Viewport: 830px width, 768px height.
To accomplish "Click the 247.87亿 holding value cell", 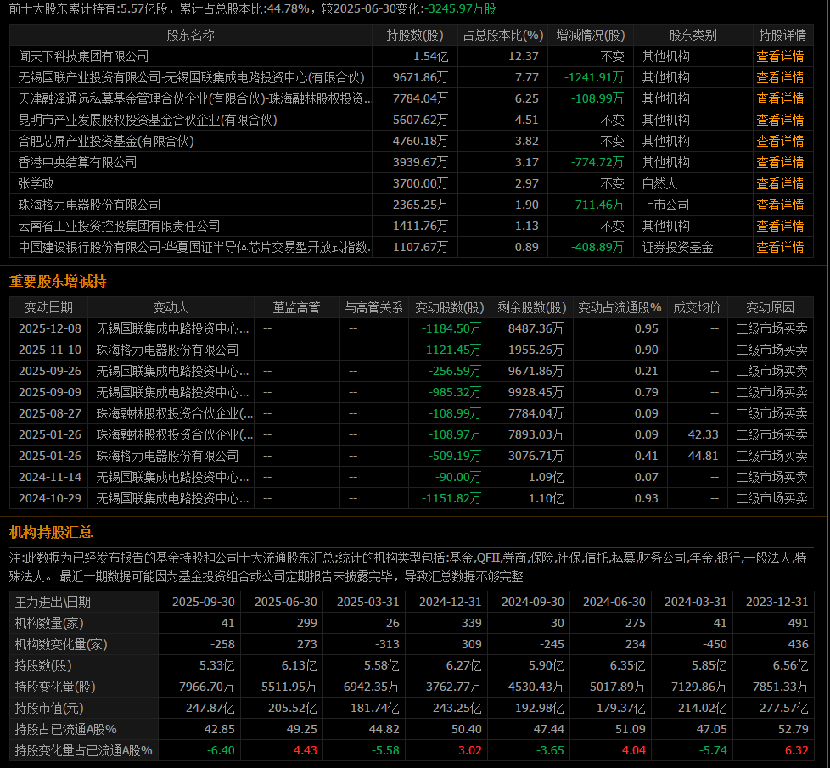I will [x=210, y=708].
